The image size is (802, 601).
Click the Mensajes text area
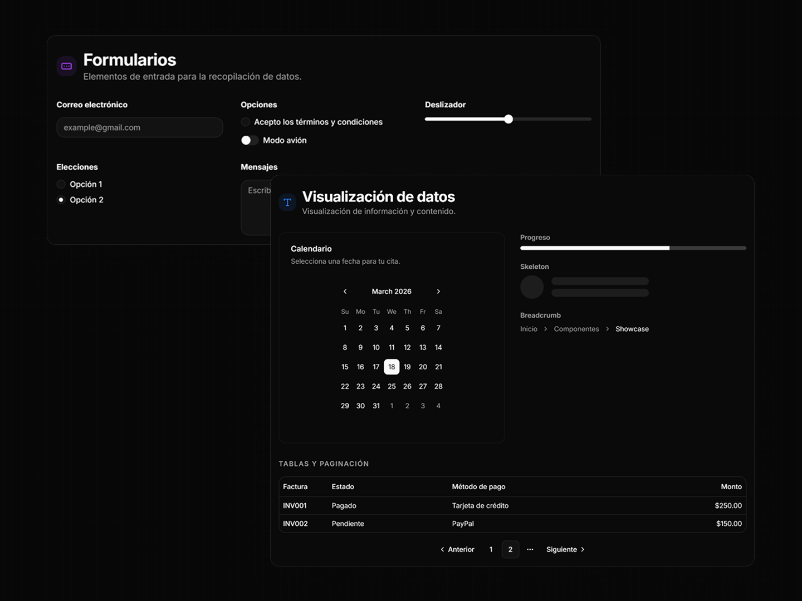pos(256,207)
